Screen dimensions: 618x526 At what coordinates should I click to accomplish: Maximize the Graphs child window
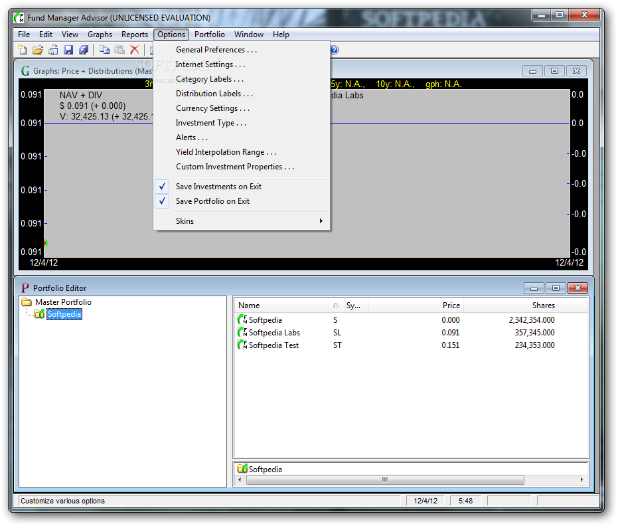pos(554,71)
